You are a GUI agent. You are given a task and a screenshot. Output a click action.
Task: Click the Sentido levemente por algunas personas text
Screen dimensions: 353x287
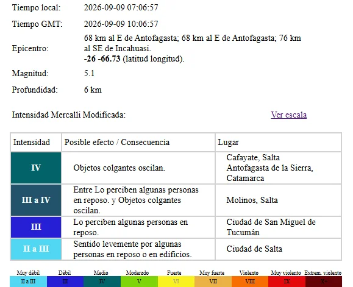click(x=132, y=249)
